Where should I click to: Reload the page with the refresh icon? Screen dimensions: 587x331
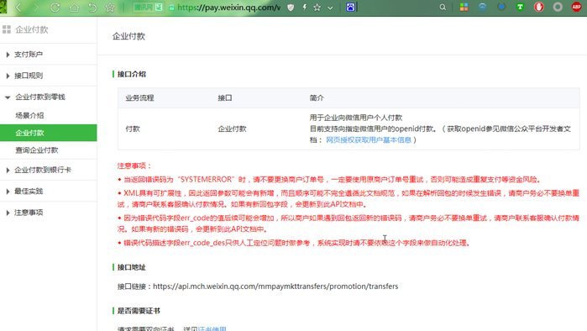(55, 7)
